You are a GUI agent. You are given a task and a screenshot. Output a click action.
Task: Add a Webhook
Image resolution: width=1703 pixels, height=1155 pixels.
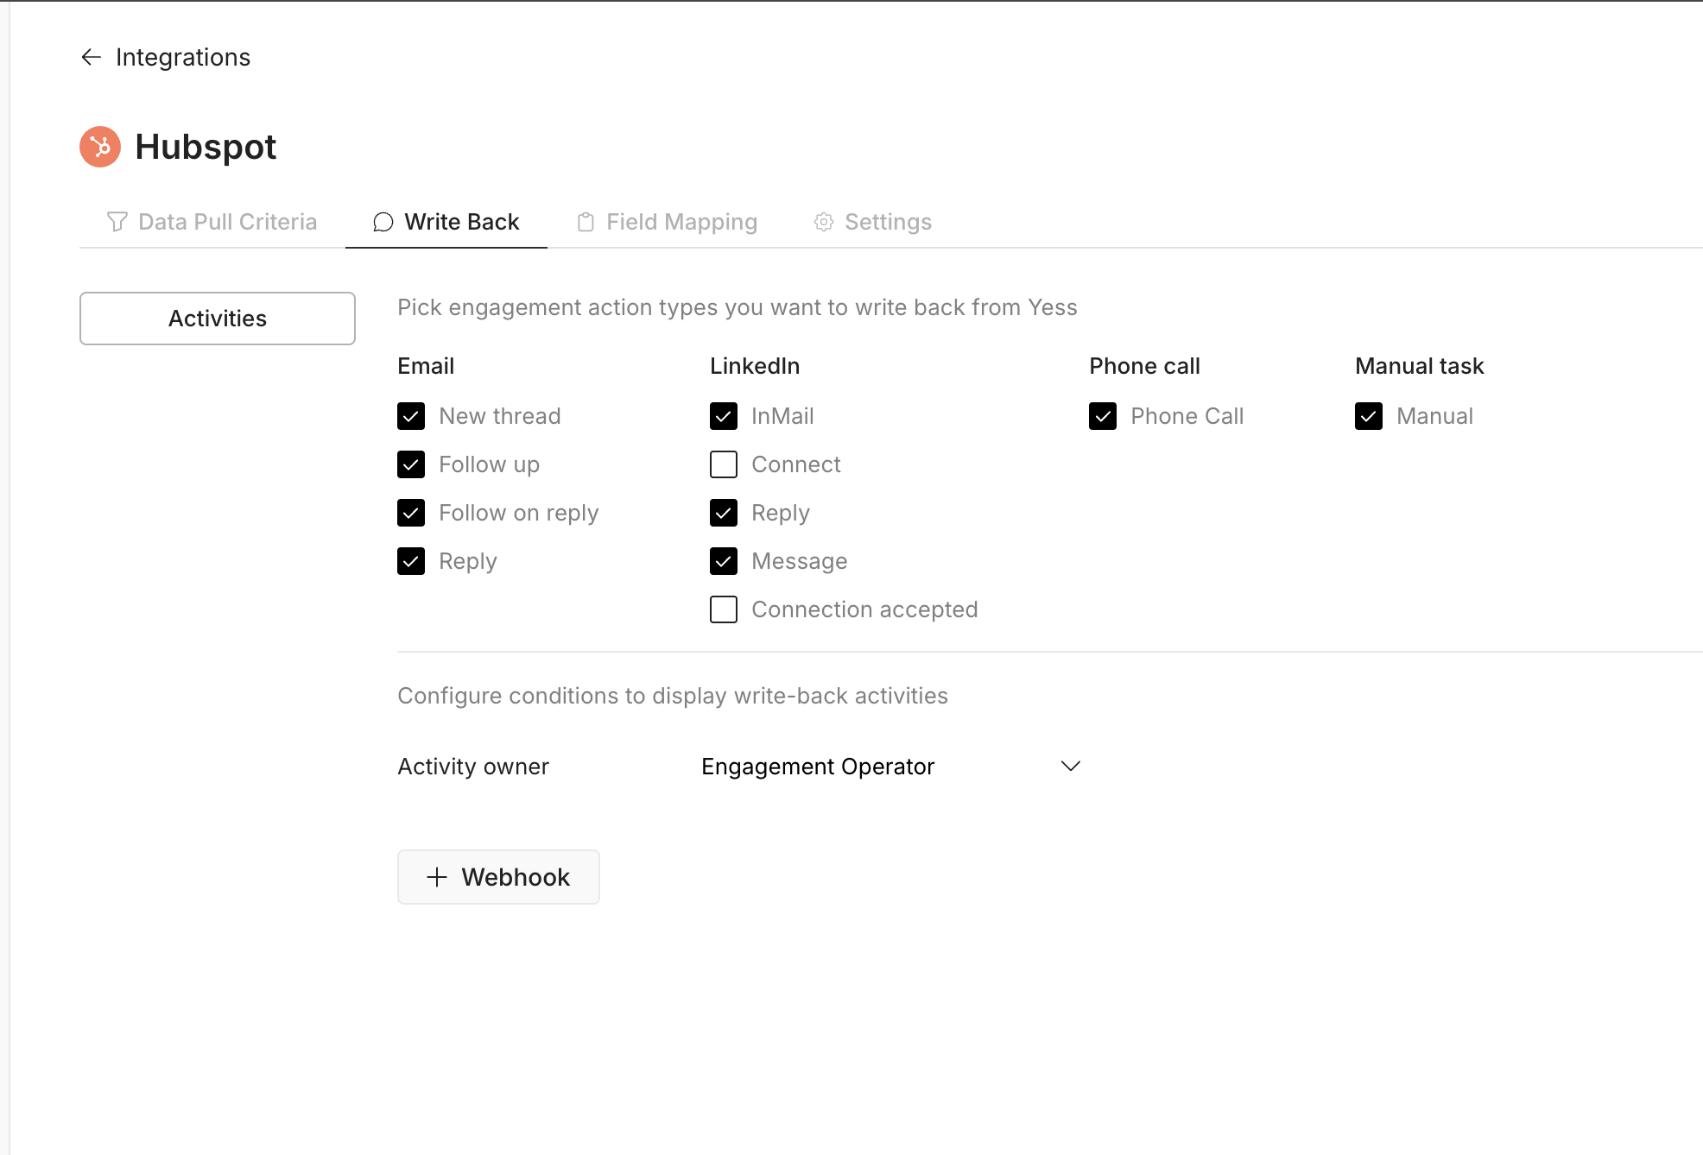pos(498,877)
